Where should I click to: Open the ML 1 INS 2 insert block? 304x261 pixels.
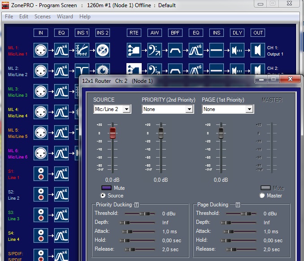(x=103, y=50)
